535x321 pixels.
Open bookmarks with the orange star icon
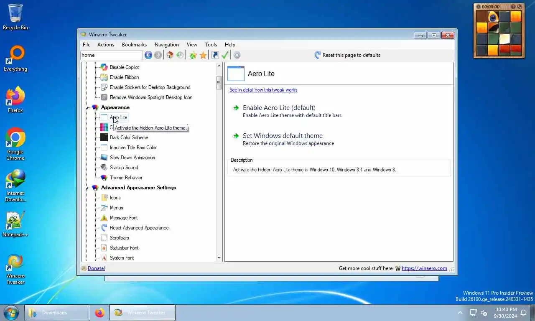[203, 55]
